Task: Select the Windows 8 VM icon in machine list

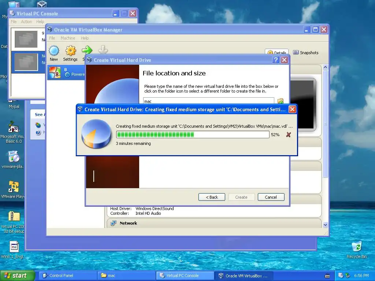Action: pos(55,72)
